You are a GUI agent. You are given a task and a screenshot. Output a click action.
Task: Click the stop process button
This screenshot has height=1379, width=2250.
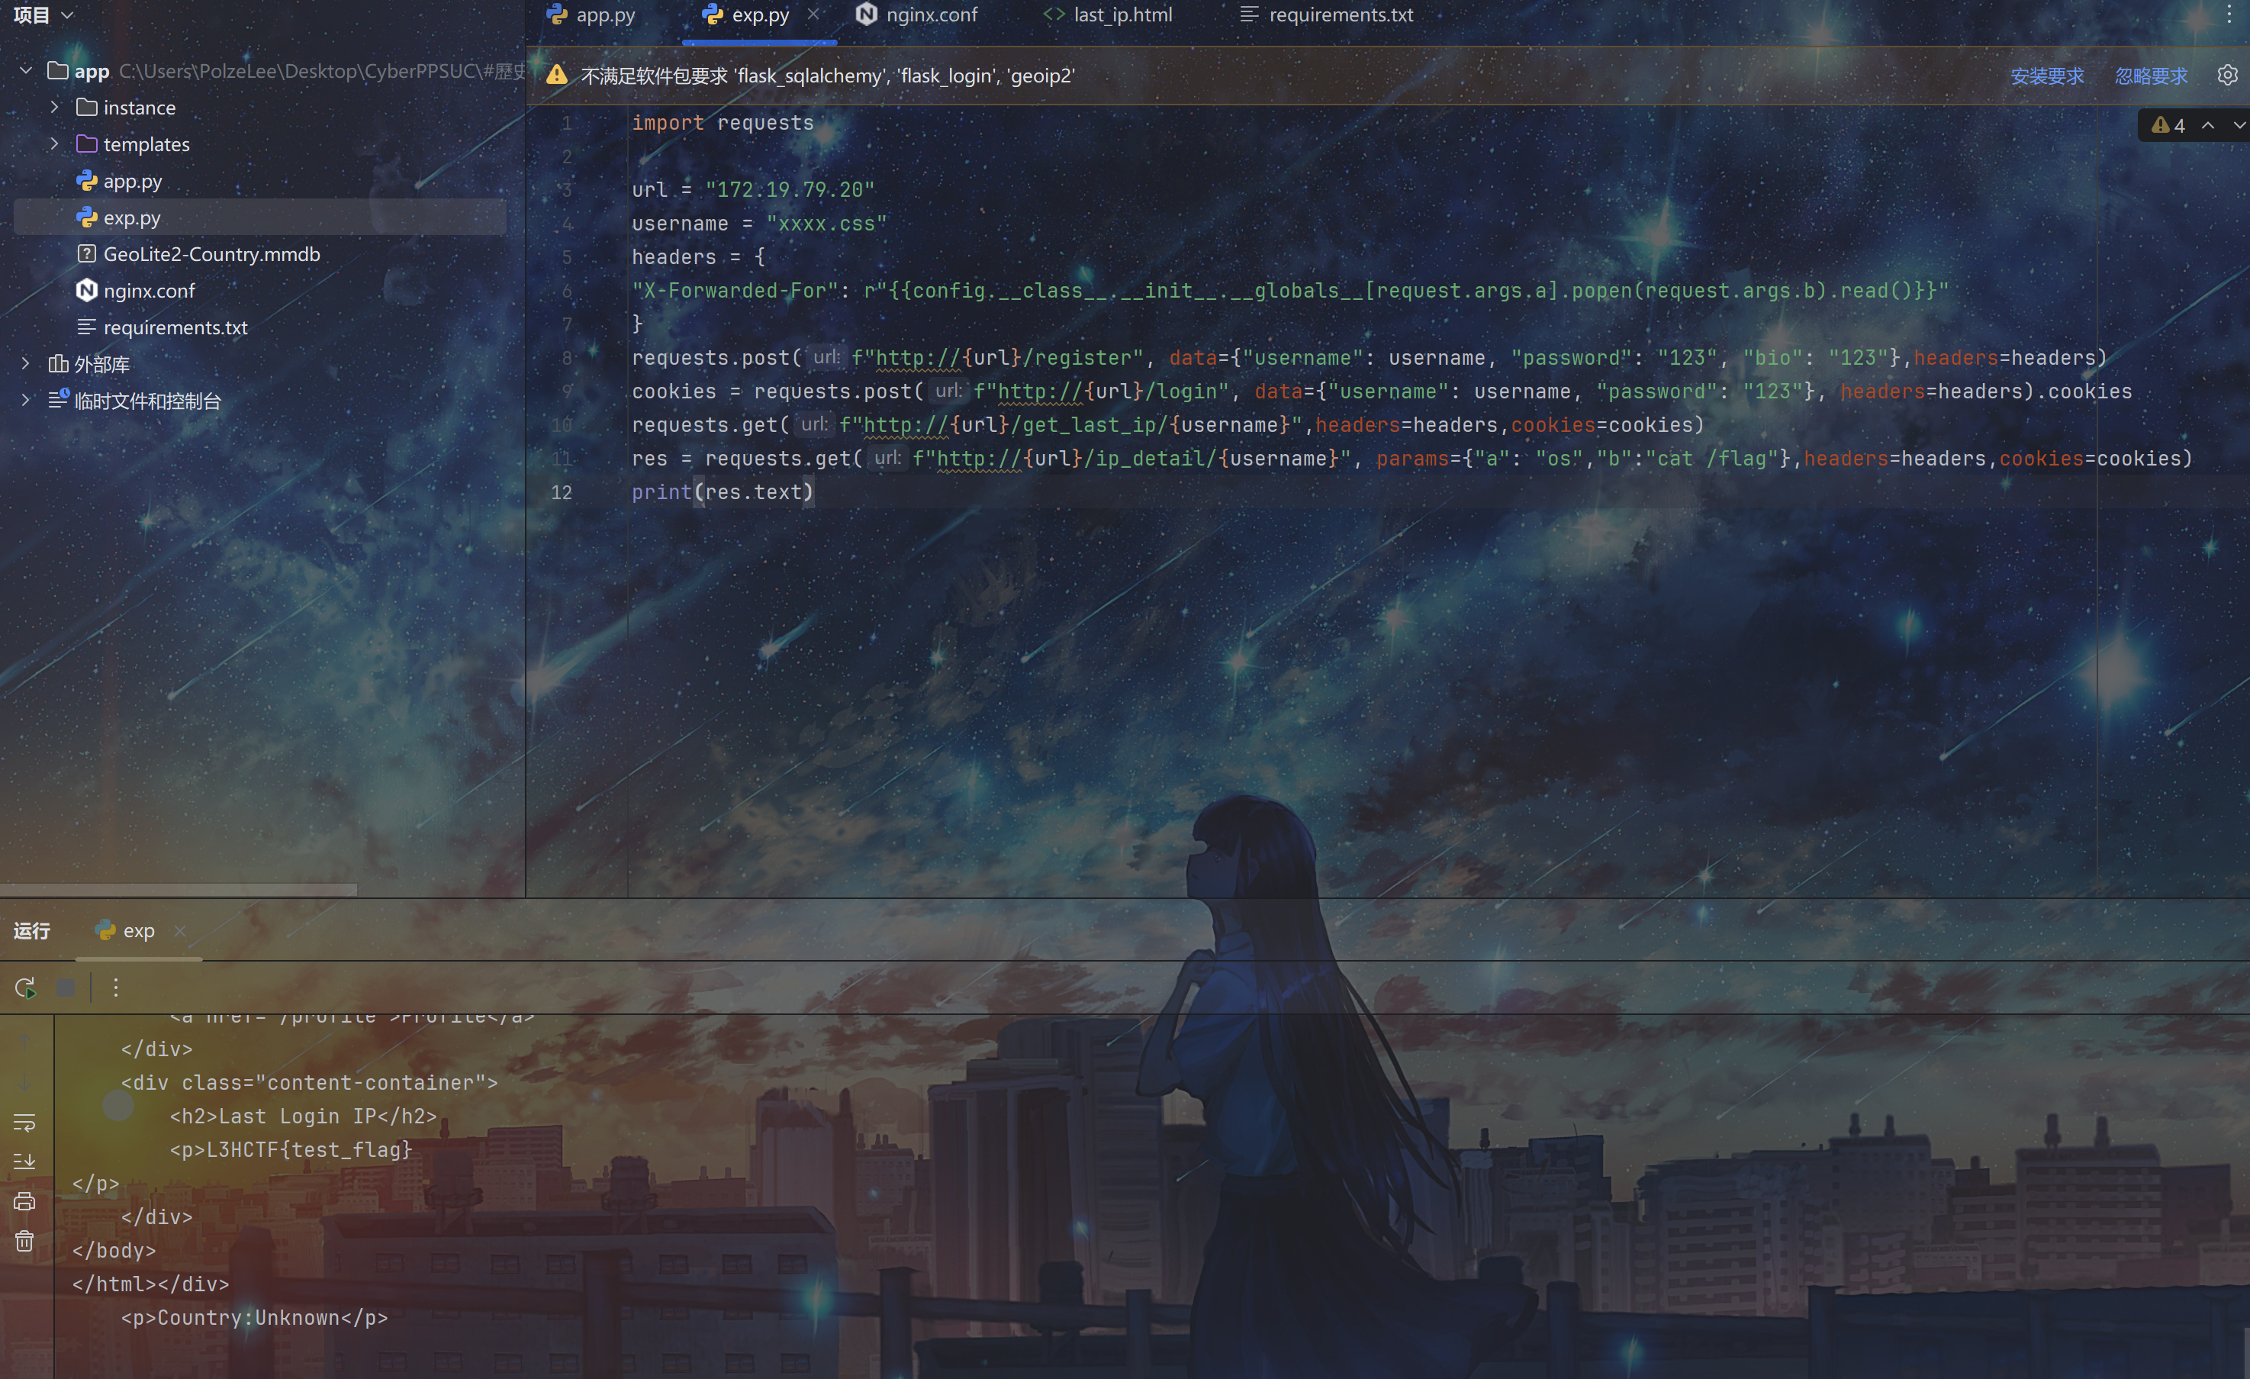click(x=66, y=988)
